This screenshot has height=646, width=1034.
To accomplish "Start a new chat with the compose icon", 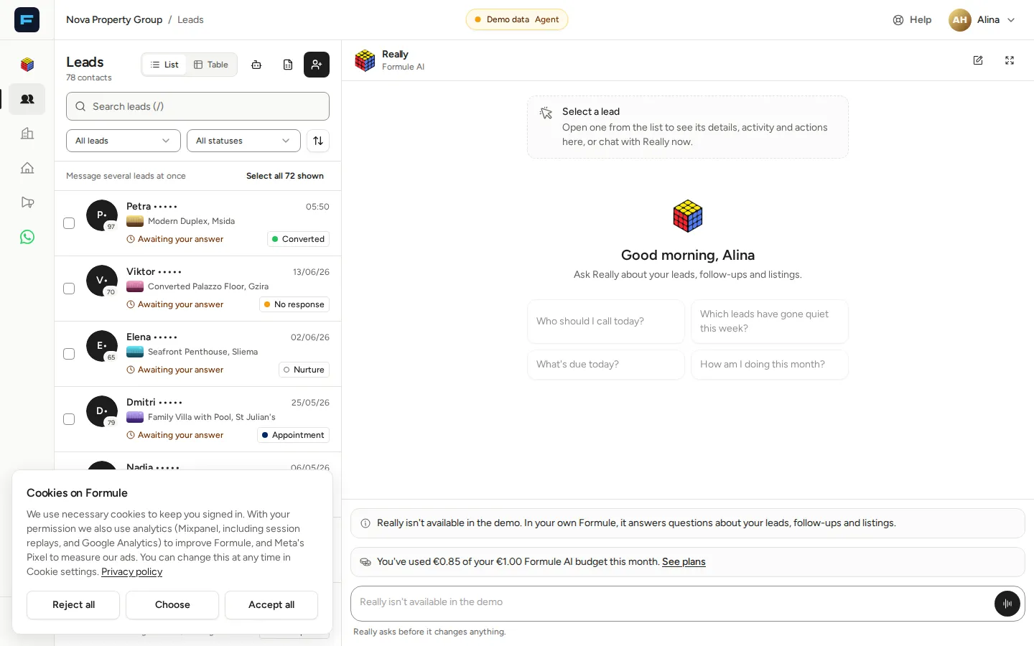I will pos(978,60).
